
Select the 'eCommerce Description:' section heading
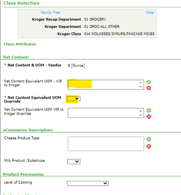pyautogui.click(x=28, y=130)
